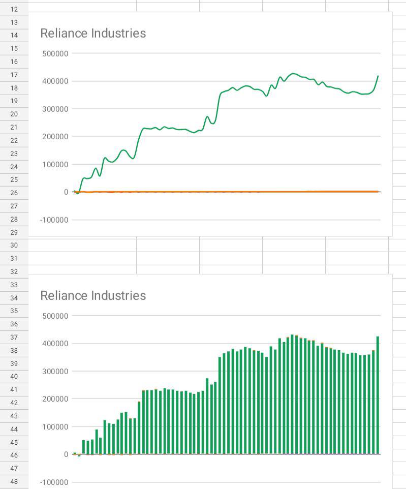
Task: Click the zero axis label in bar chart
Action: coord(66,454)
